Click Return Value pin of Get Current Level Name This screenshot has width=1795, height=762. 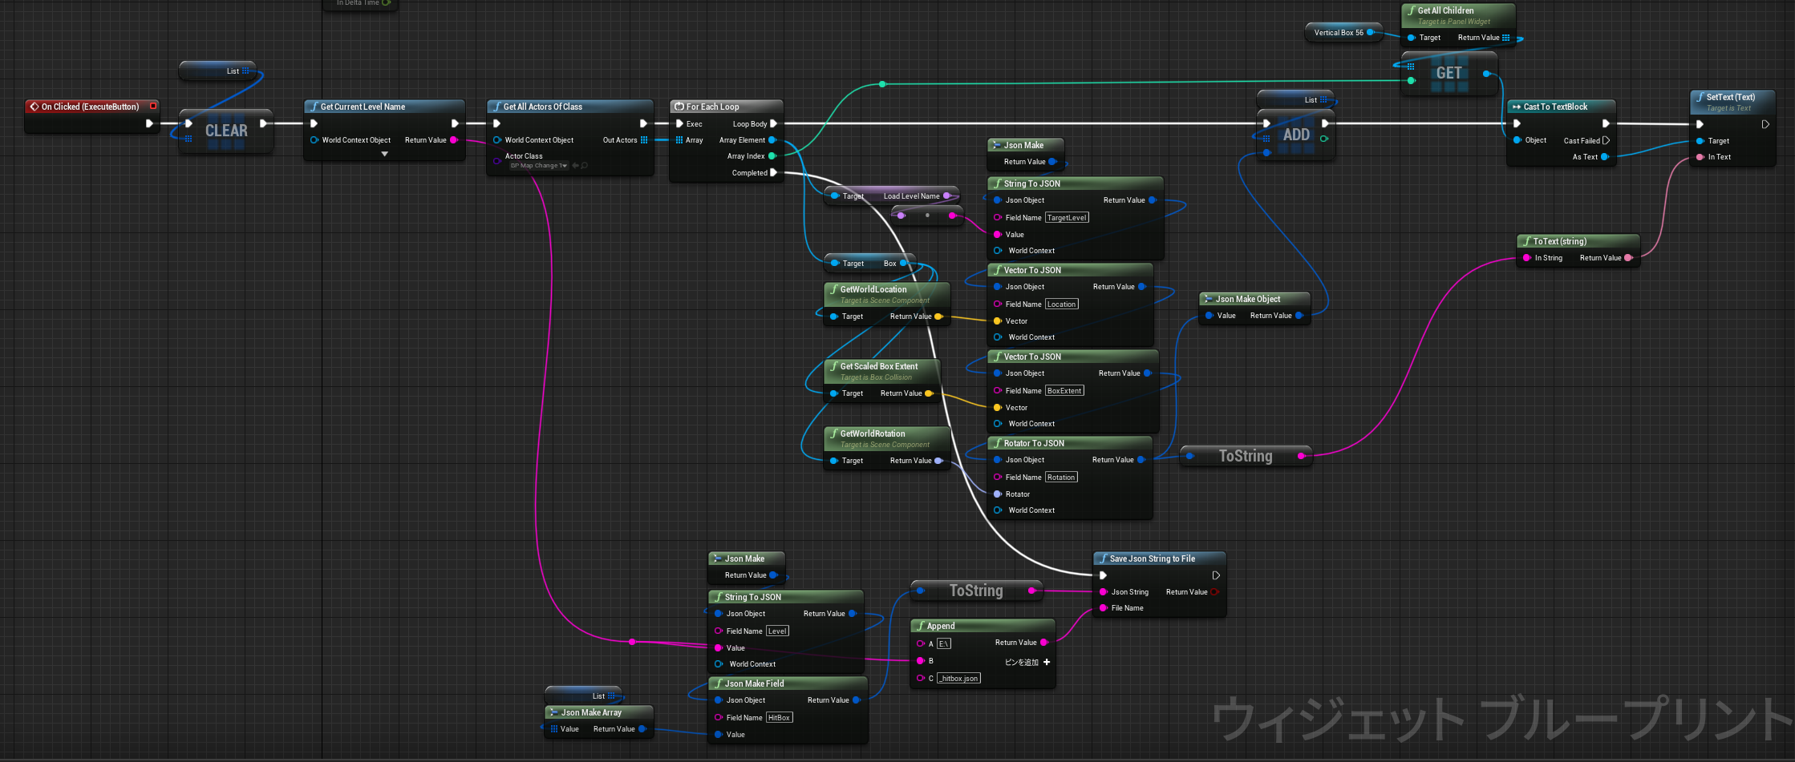point(454,140)
